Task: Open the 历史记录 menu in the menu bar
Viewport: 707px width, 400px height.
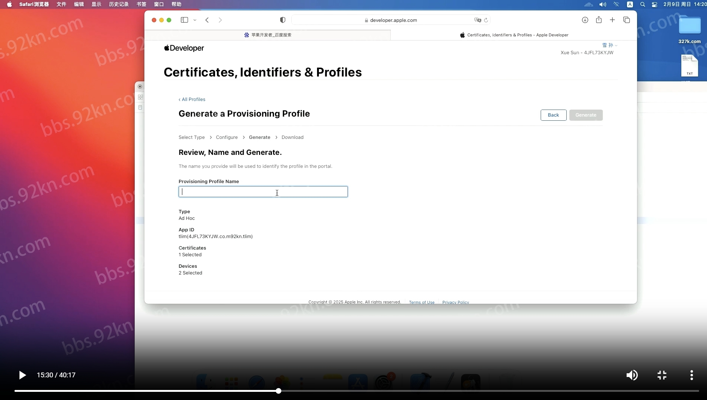Action: 119,4
